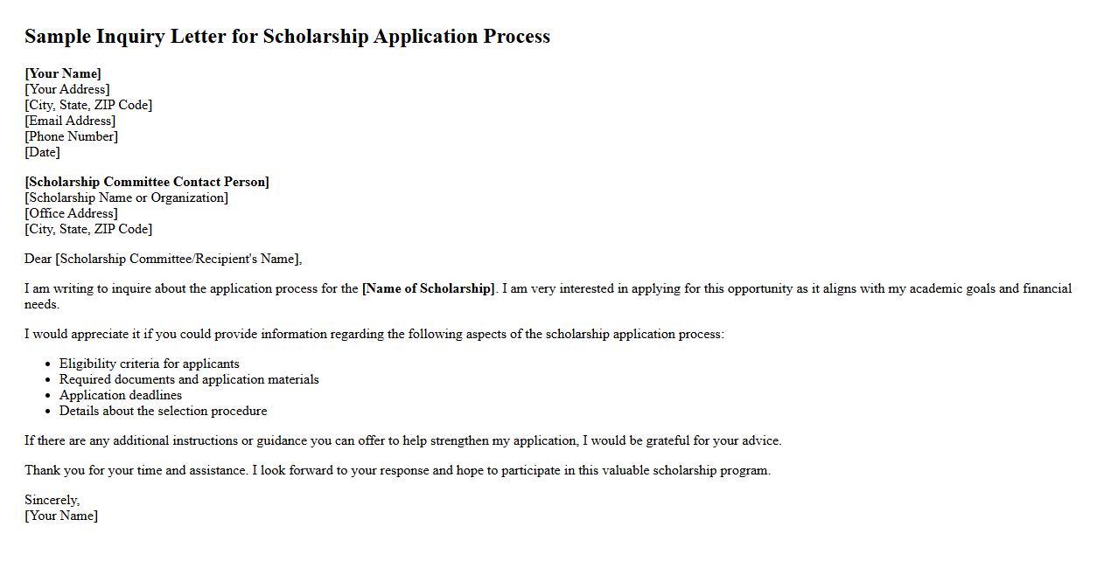Click the 'Details about the selection procedure' bullet

(x=163, y=411)
